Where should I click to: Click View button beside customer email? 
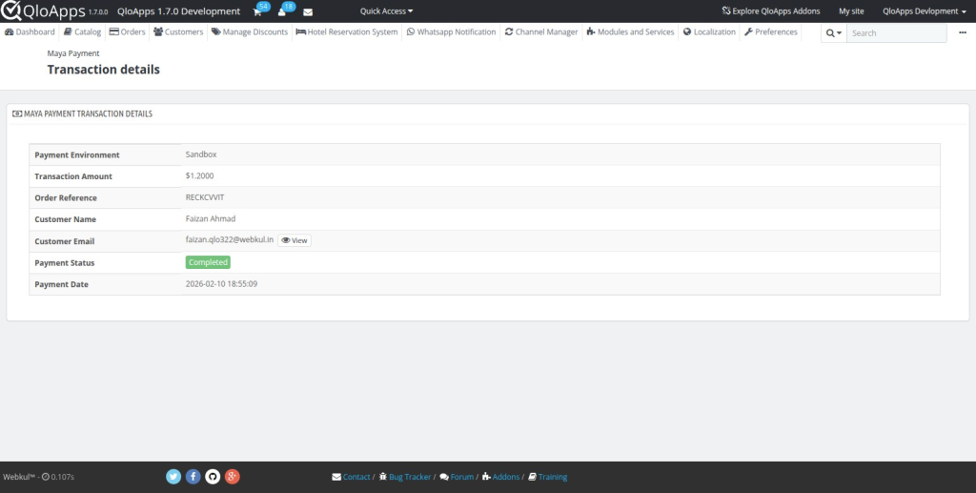295,240
